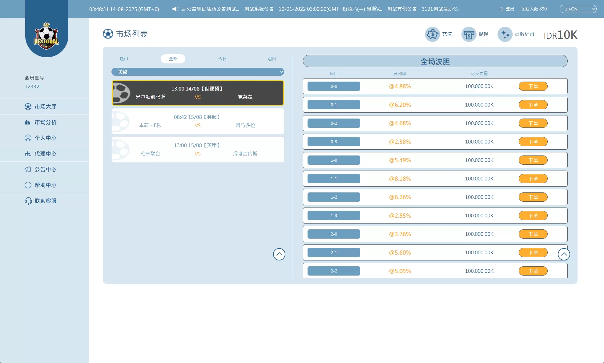
Task: Click the megaphone icon for 公告中心
Action: pyautogui.click(x=28, y=169)
